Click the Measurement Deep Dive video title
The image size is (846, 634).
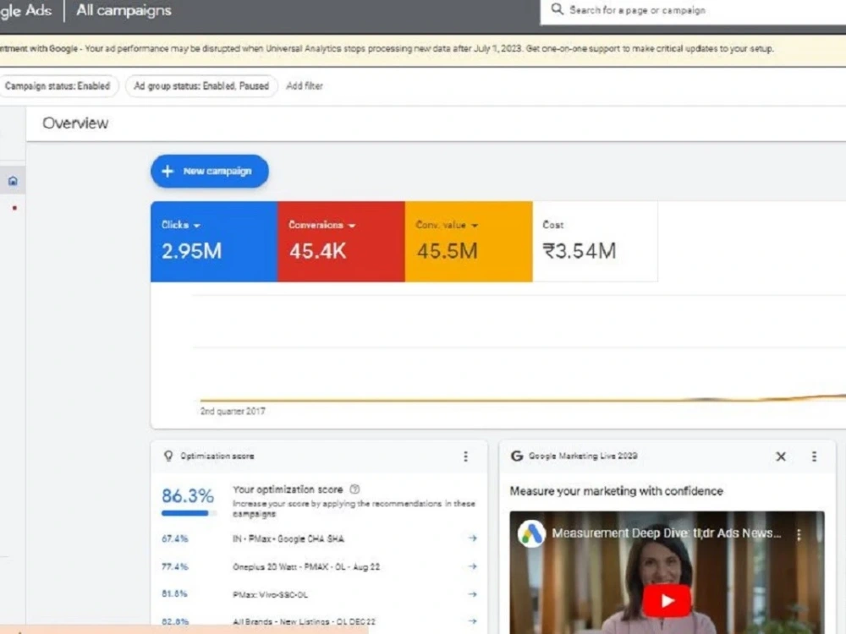[x=667, y=533]
